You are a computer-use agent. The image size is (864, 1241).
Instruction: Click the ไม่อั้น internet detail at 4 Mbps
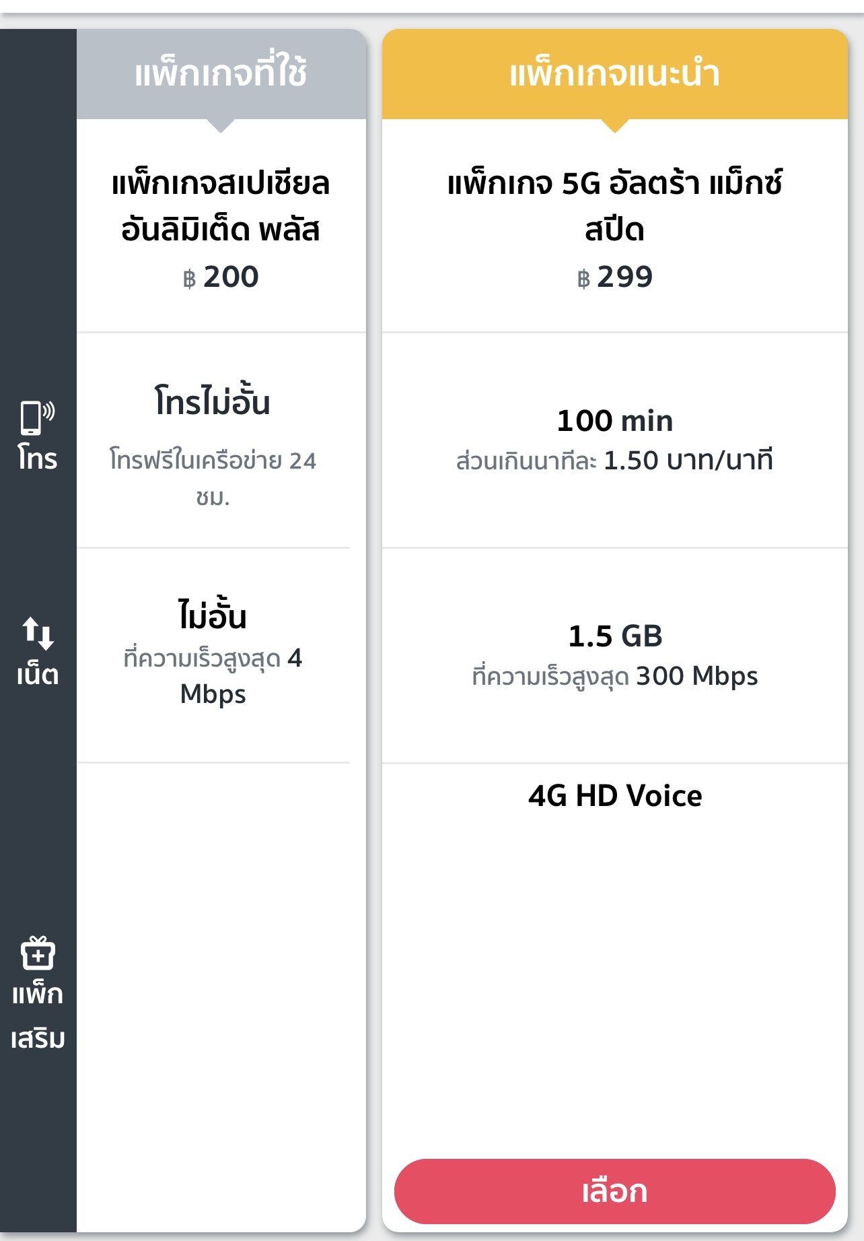213,615
